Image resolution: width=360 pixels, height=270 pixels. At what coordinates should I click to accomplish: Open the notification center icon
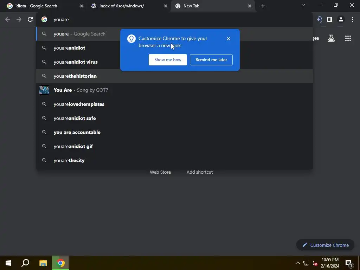[x=348, y=263]
